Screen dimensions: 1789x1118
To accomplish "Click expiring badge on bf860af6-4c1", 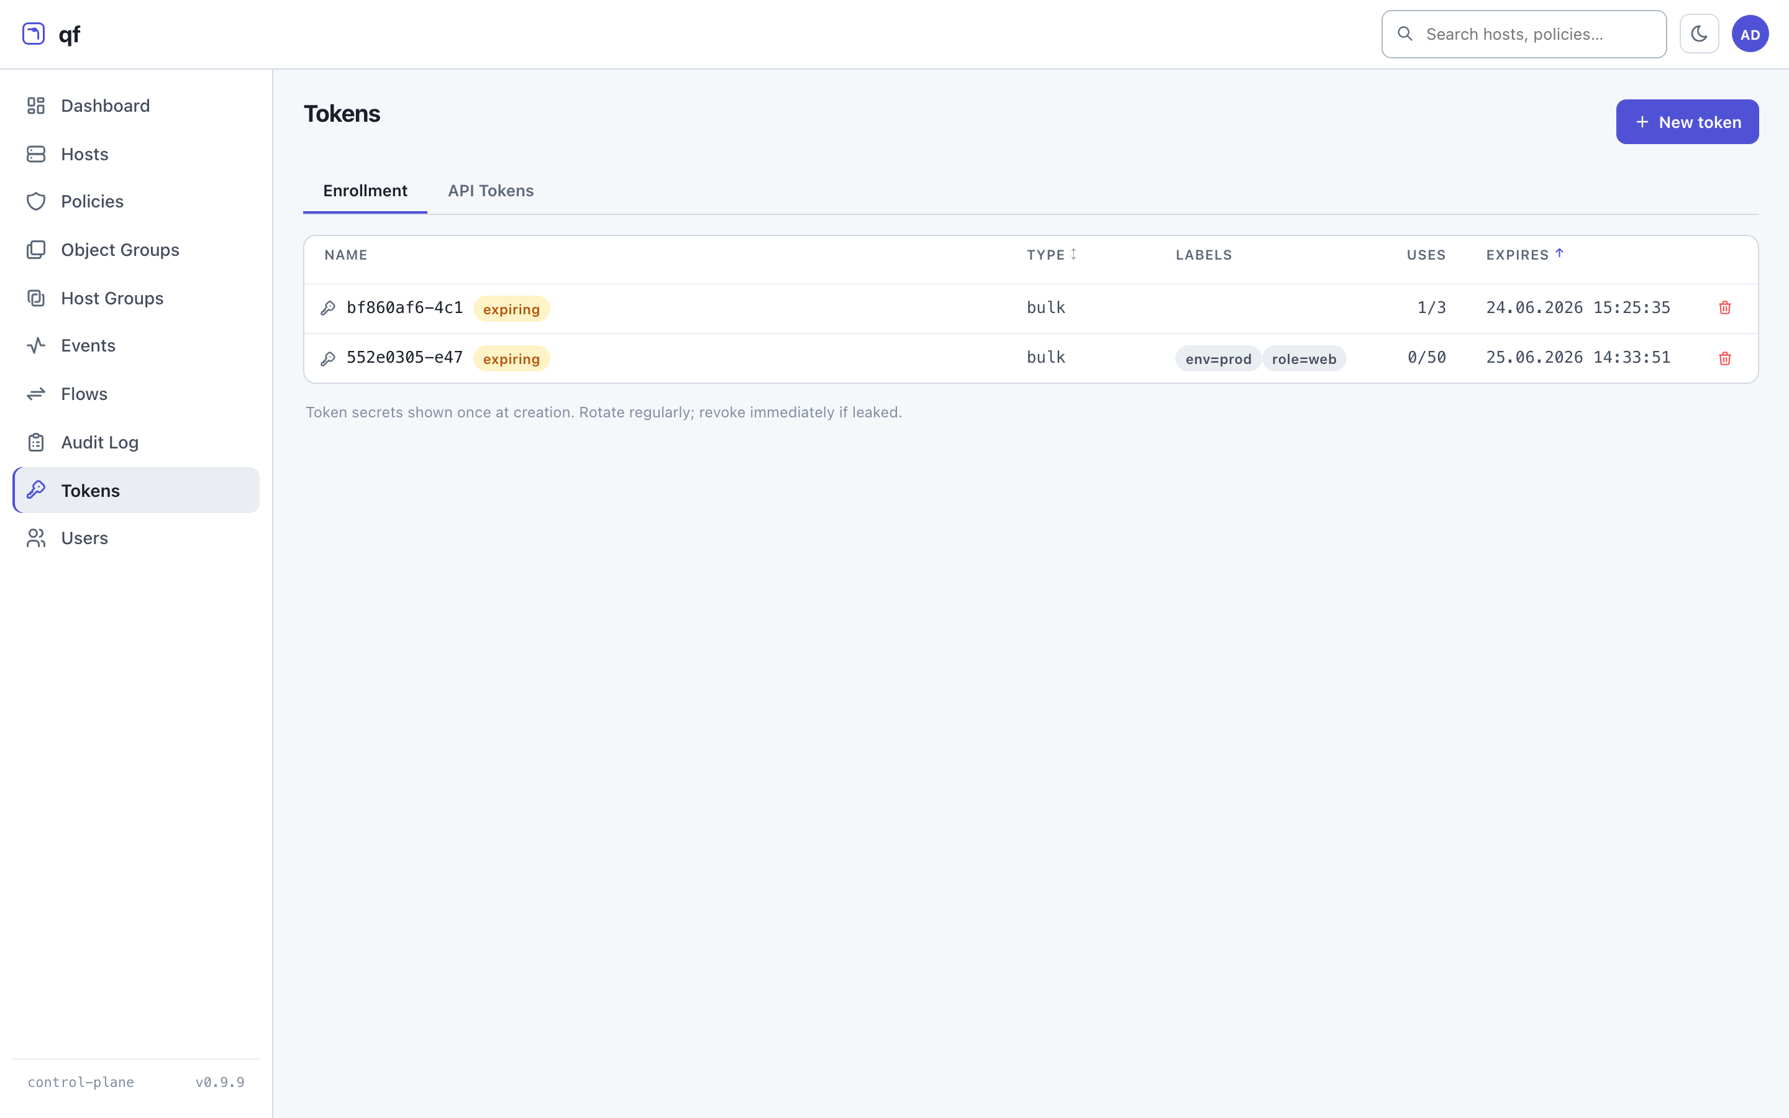I will coord(512,309).
